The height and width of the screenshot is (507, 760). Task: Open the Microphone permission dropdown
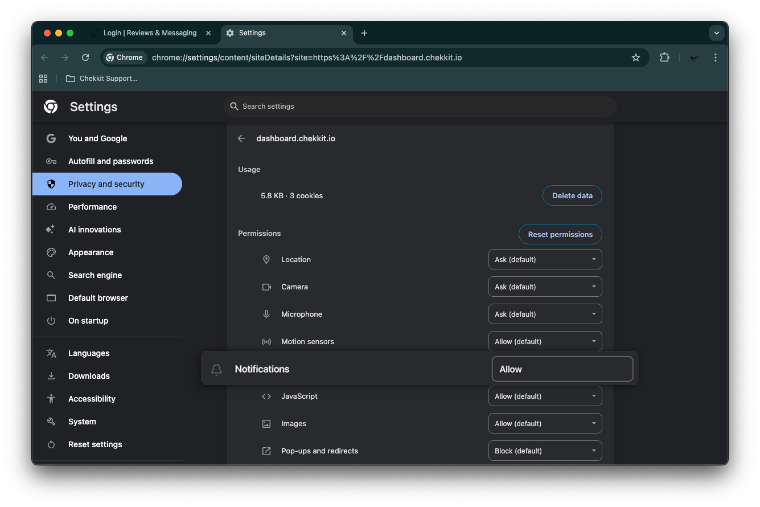545,314
